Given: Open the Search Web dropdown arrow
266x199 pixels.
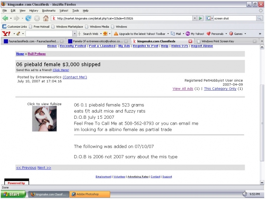Looking at the screenshot, I should click(x=101, y=34).
